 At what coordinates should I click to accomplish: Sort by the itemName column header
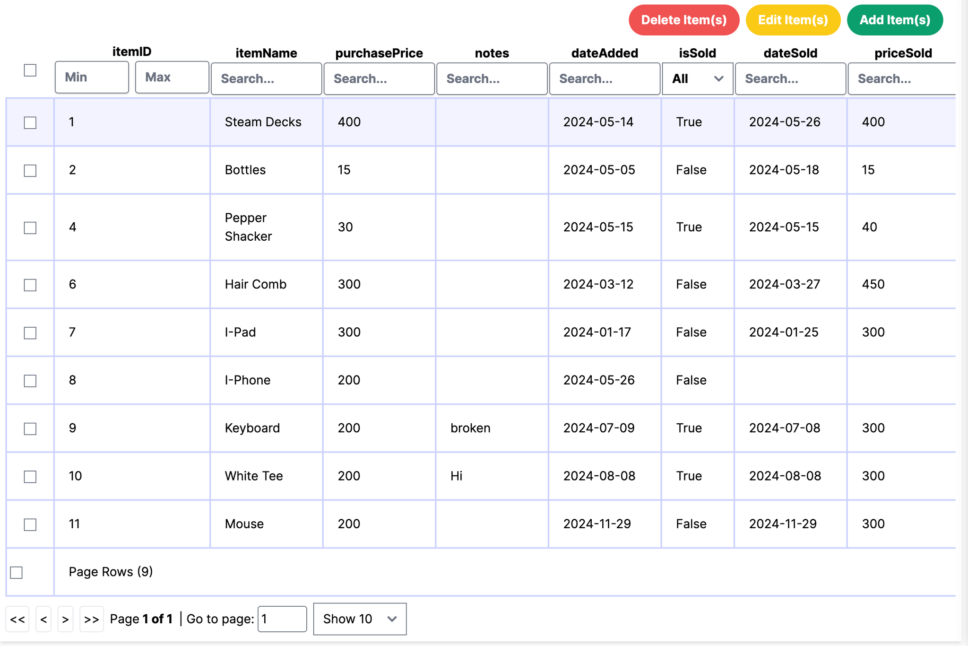(266, 53)
